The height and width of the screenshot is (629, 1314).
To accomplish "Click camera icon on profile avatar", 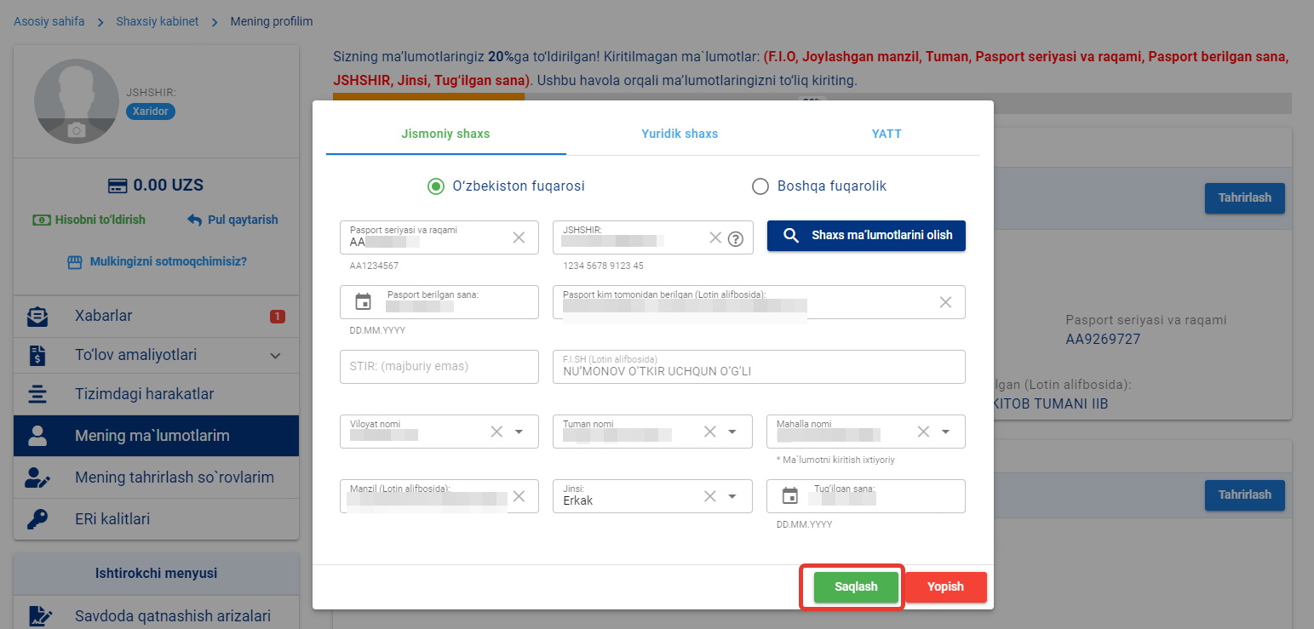I will 77,130.
